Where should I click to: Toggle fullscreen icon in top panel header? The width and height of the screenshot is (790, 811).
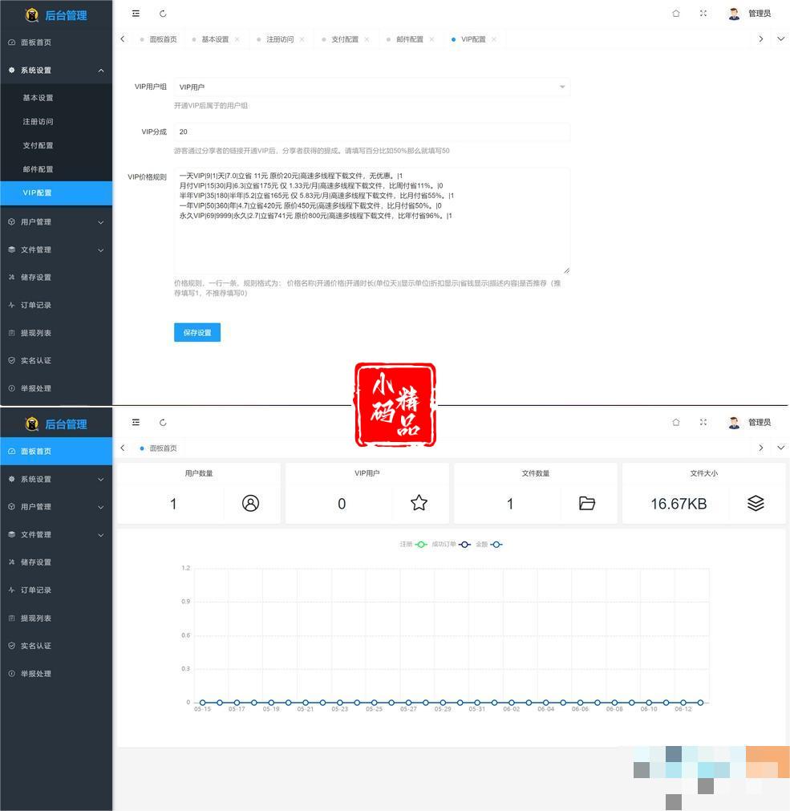(x=703, y=14)
